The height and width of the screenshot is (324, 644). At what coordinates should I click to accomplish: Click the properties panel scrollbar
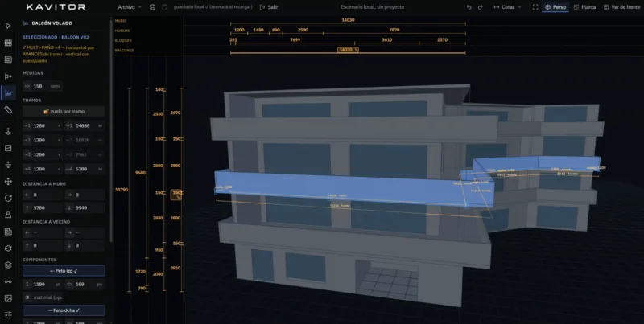(x=111, y=129)
